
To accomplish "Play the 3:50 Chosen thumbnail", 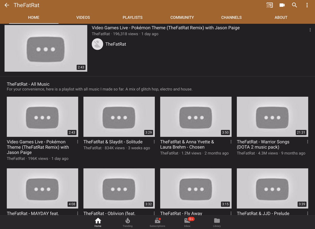I will coord(196,117).
